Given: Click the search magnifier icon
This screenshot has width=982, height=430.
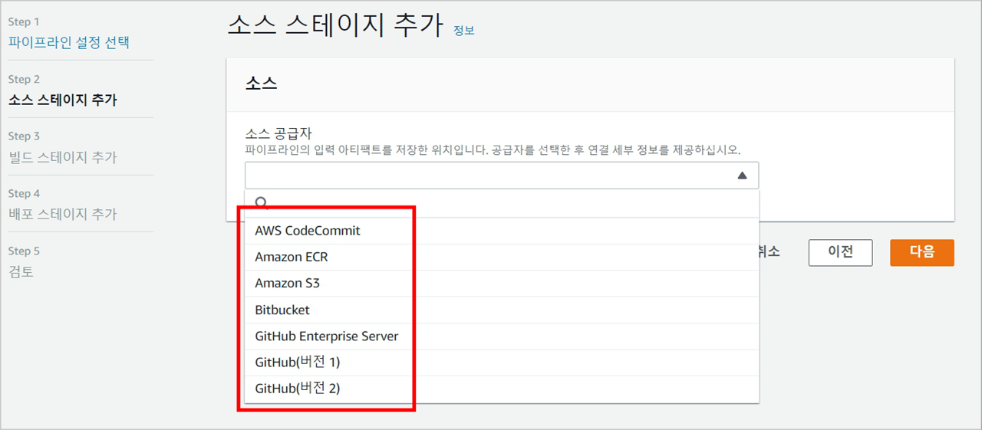Looking at the screenshot, I should coord(261,202).
